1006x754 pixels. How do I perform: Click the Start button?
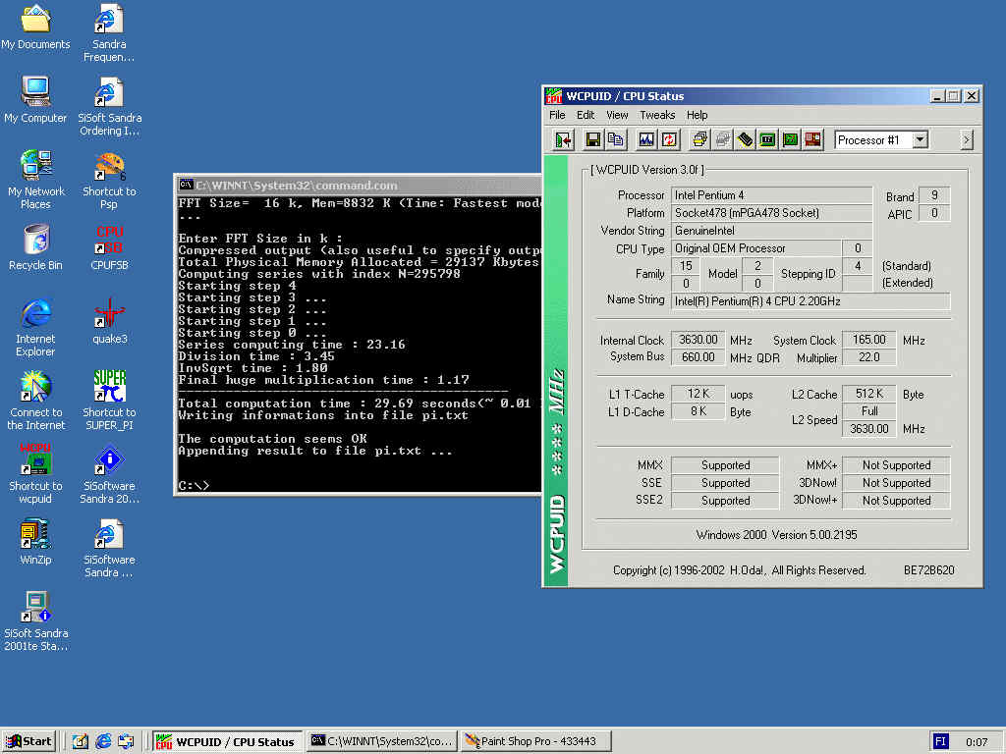point(28,741)
